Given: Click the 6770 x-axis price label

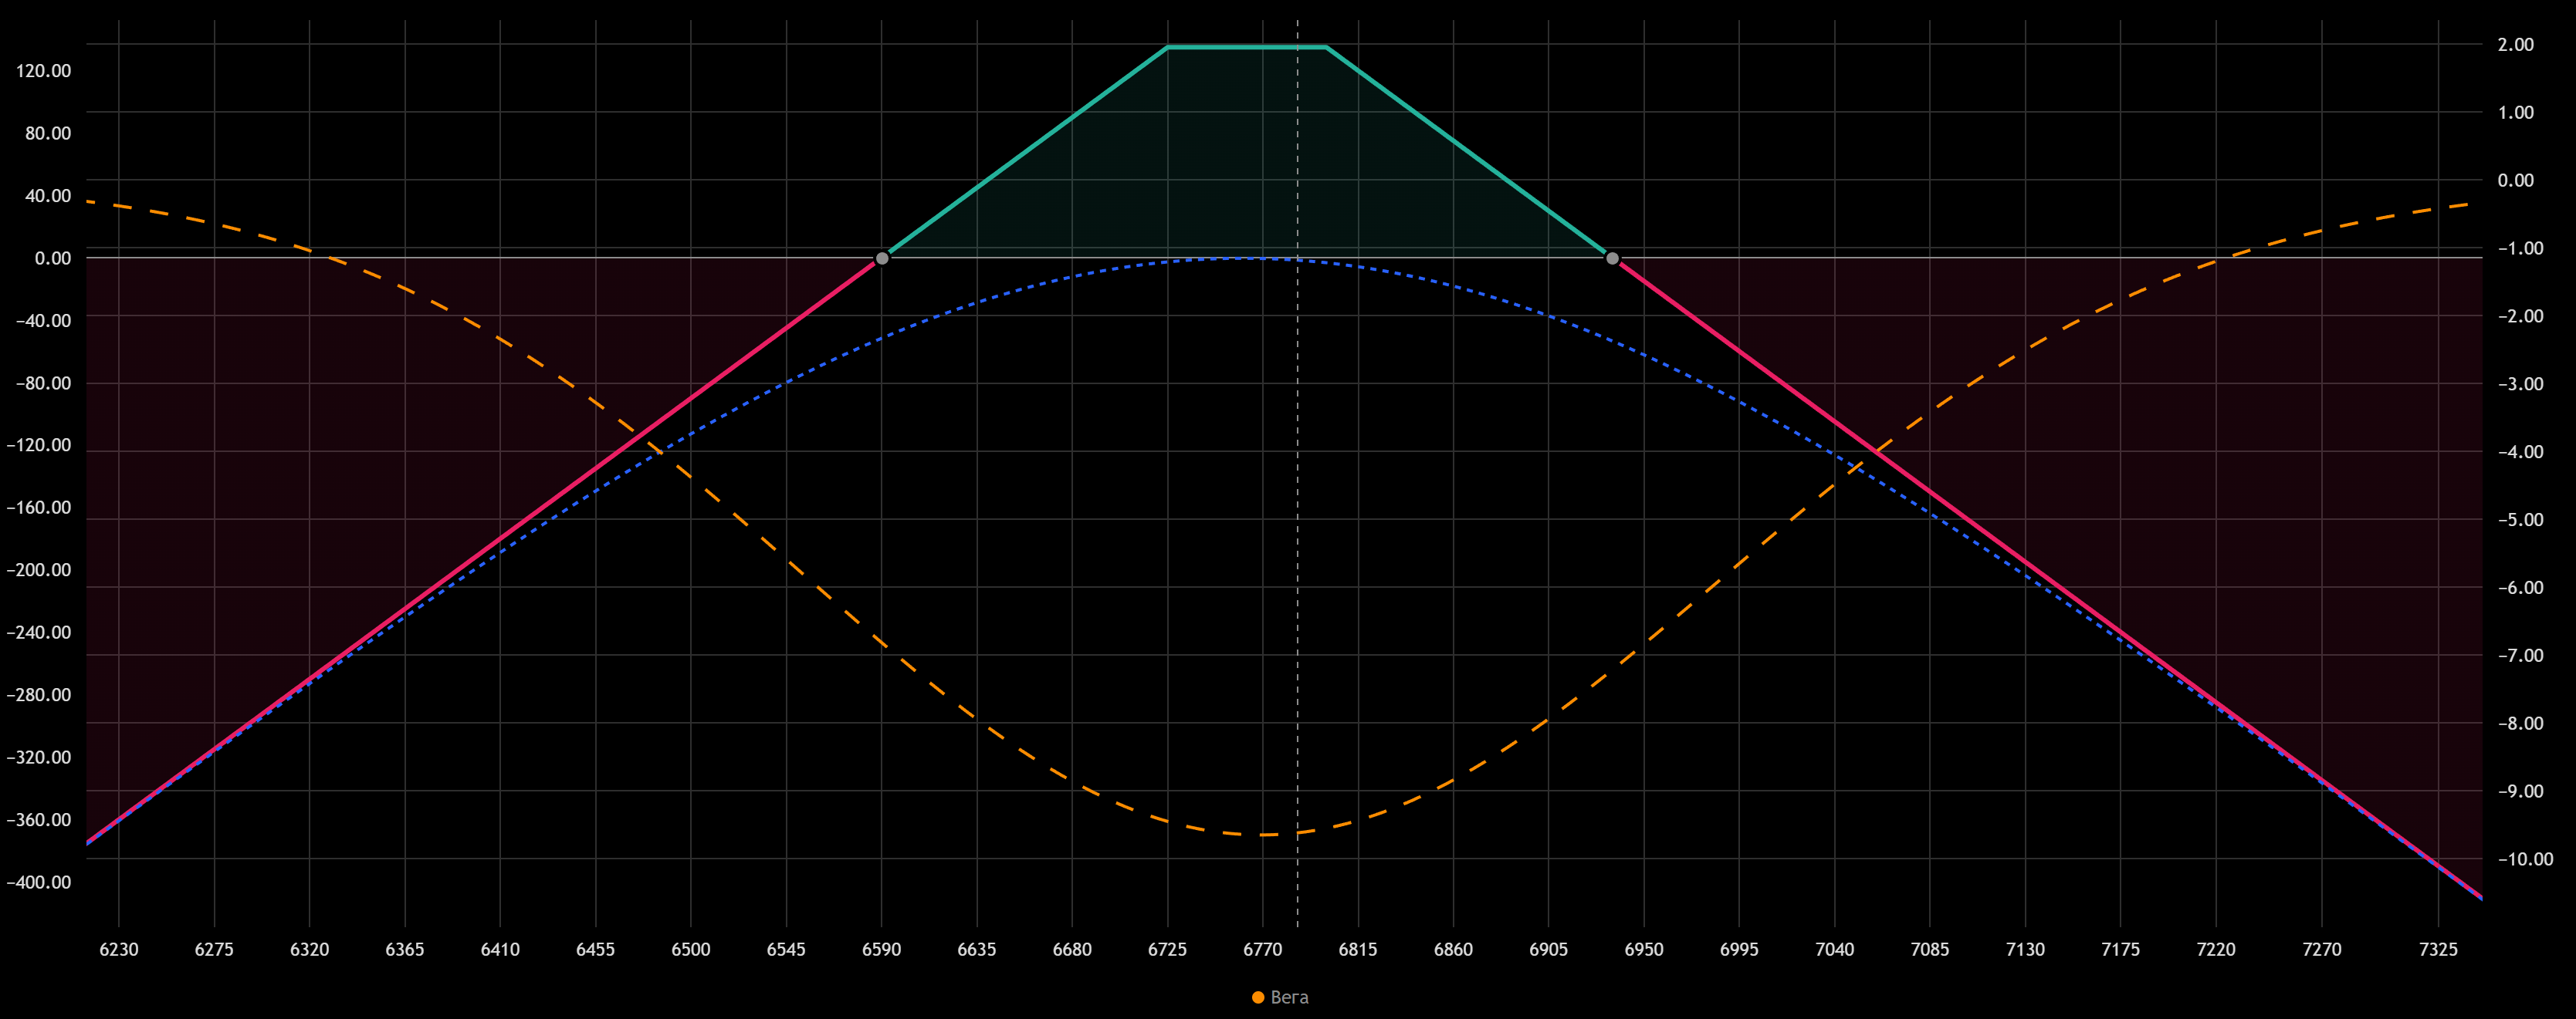Looking at the screenshot, I should coord(1262,949).
